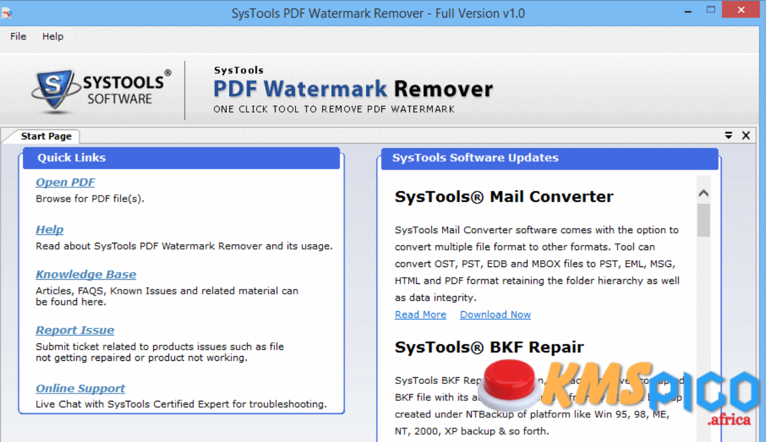Click the PDF Watermark Remover banner title
775x442 pixels.
(353, 89)
